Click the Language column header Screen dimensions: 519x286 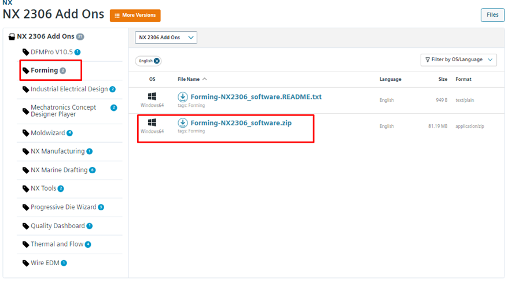point(390,79)
